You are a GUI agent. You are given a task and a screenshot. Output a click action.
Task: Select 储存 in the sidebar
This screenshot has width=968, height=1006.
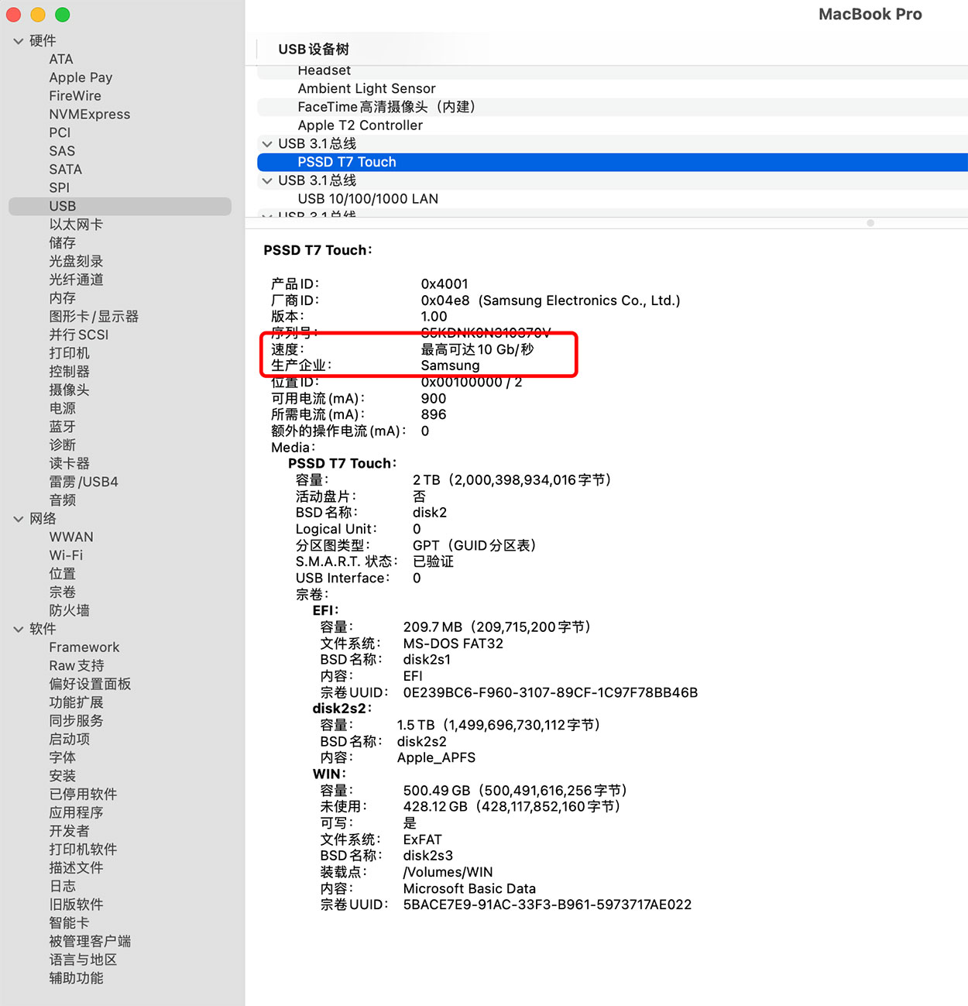63,243
